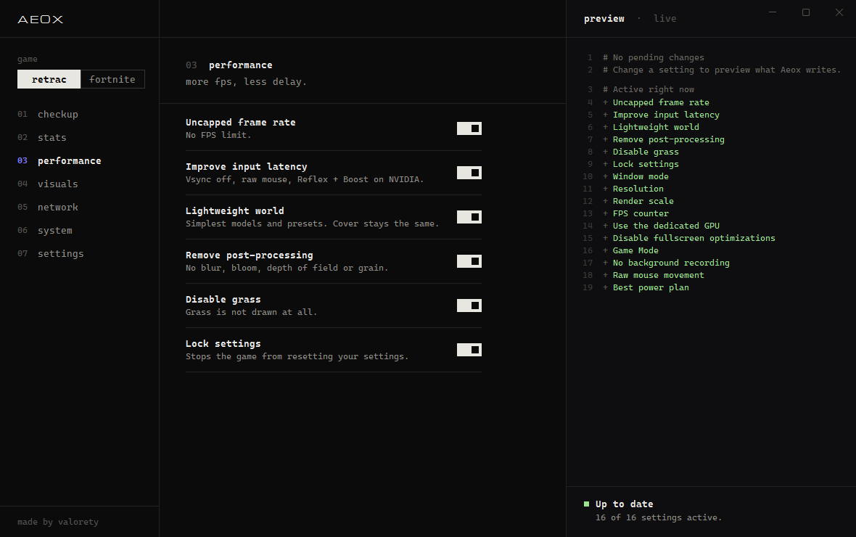
Task: Go to the 02 stats section
Action: click(x=42, y=138)
